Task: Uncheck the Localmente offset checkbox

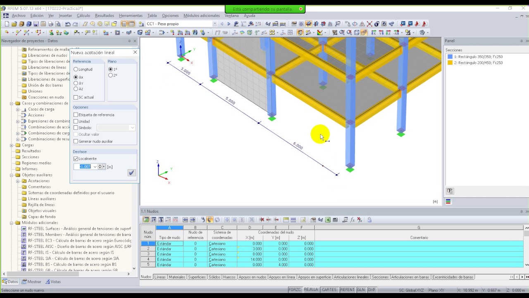Action: click(x=76, y=159)
